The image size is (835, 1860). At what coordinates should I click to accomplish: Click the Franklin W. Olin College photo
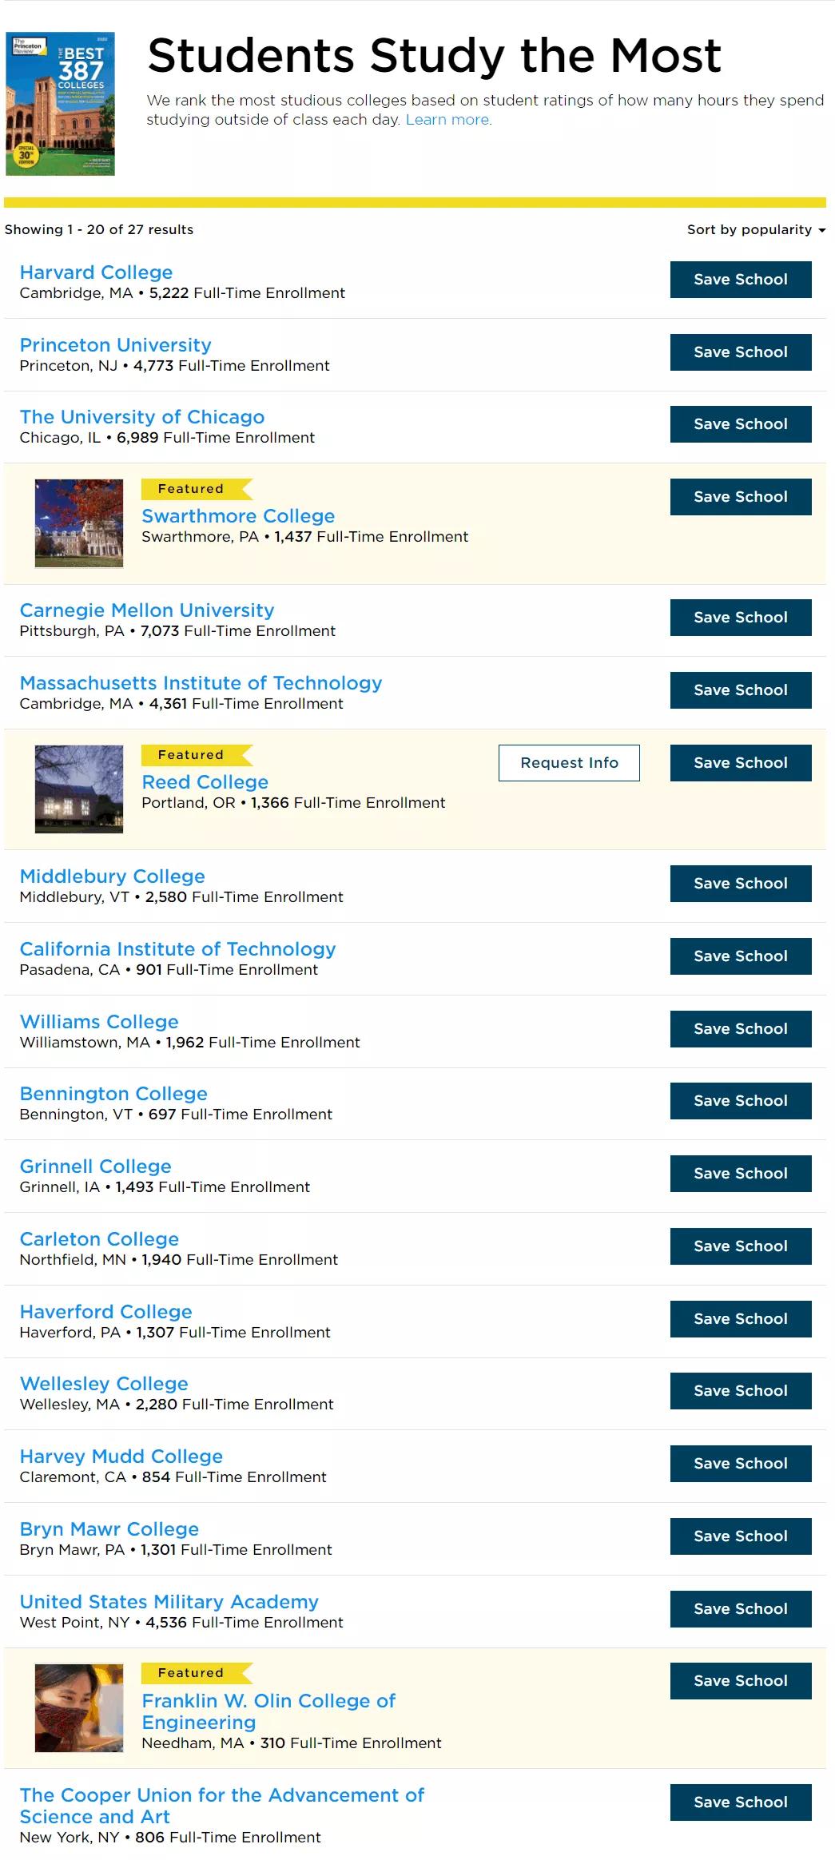coord(79,1707)
